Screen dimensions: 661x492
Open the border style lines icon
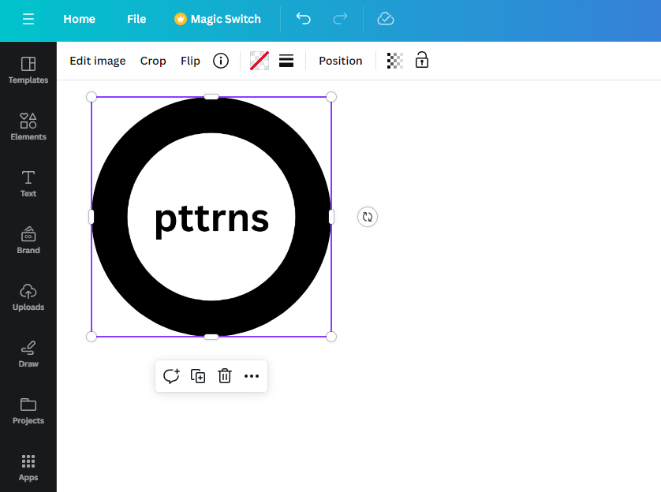[286, 61]
